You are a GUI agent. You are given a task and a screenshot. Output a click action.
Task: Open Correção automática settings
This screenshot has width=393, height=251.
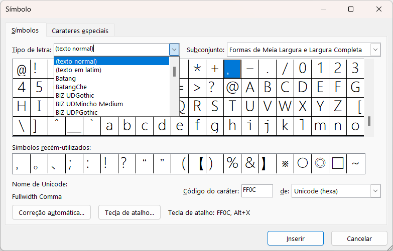51,212
